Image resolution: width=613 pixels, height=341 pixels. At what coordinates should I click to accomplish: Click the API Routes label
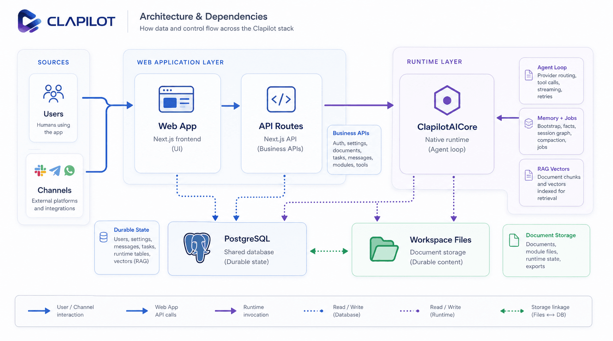pyautogui.click(x=281, y=126)
